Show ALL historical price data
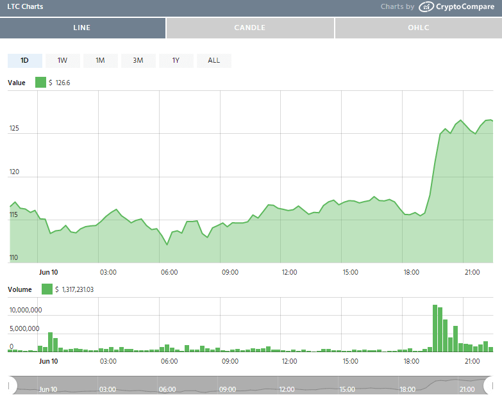The height and width of the screenshot is (404, 502). pos(213,60)
